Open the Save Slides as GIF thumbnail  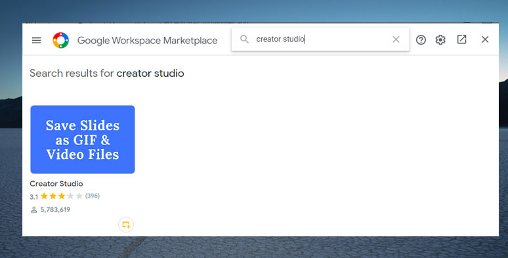point(83,139)
